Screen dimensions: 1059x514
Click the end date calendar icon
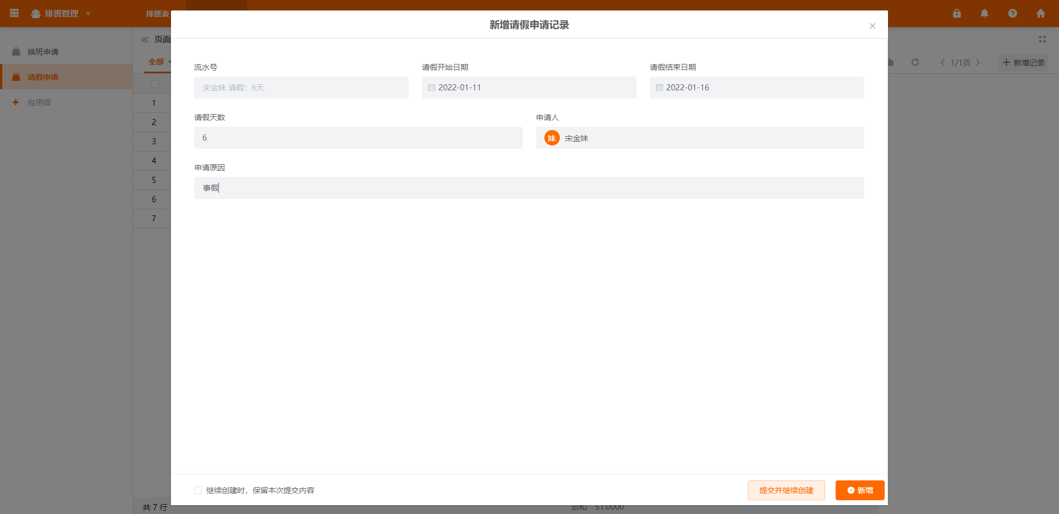(659, 88)
